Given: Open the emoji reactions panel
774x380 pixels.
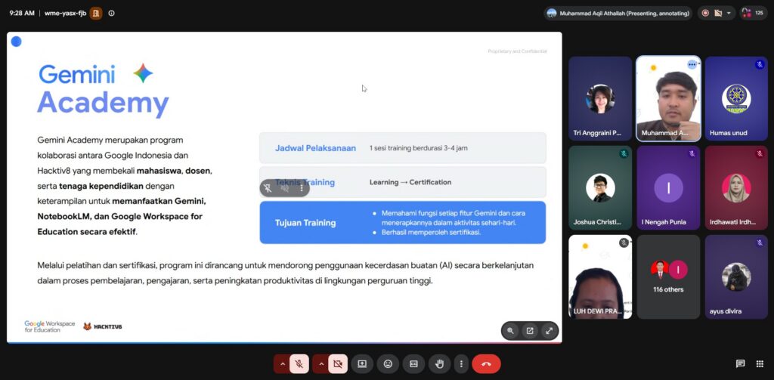Looking at the screenshot, I should [388, 364].
